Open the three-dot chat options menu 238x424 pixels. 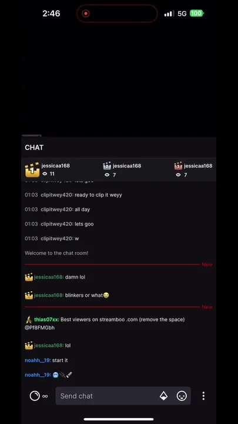click(x=203, y=396)
